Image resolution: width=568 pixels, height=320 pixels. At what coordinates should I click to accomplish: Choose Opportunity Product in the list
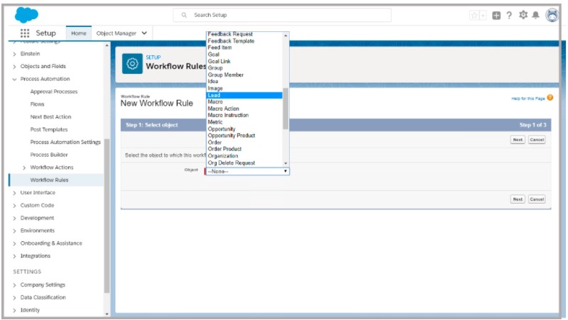pyautogui.click(x=231, y=136)
